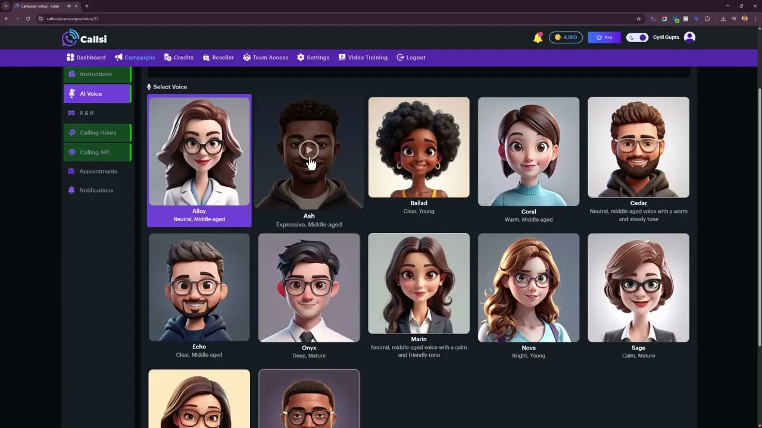Image resolution: width=762 pixels, height=428 pixels.
Task: Select the Nova voice avatar
Action: tap(529, 287)
